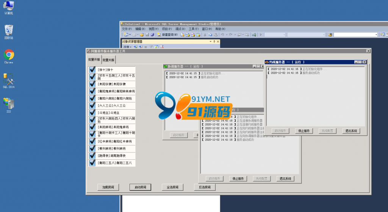Screen dimensions: 388x212
Task: Click the redo arrow in SSMS toolbar
Action: point(231,35)
